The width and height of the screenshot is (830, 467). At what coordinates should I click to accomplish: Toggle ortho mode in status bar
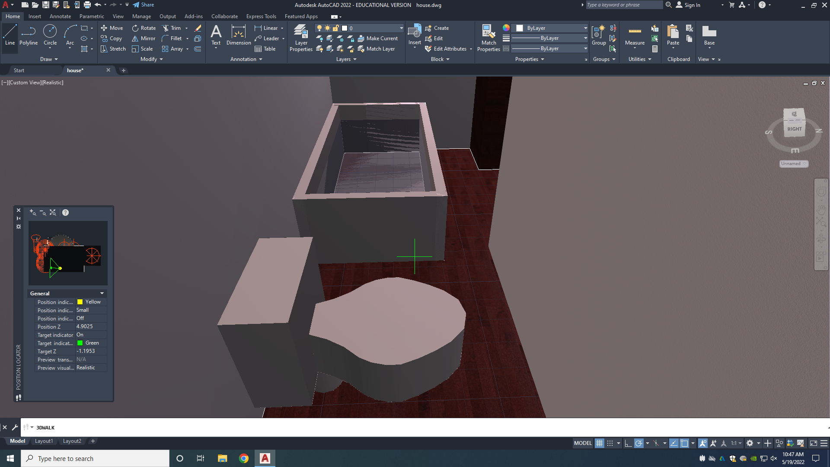[628, 443]
